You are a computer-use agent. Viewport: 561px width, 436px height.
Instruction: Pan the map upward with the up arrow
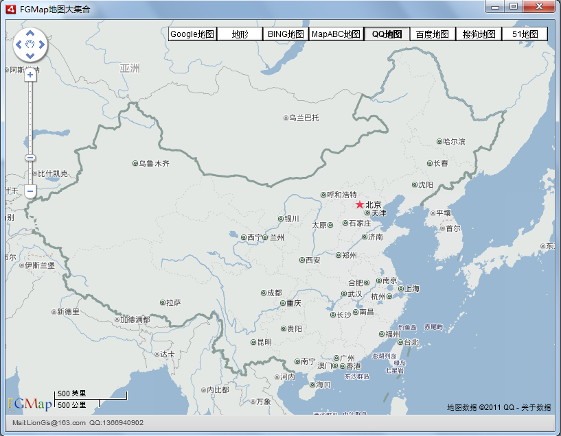(30, 33)
